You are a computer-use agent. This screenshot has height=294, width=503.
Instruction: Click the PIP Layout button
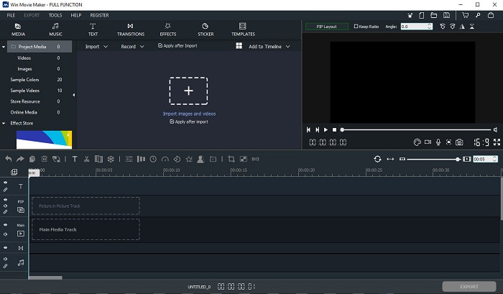coord(326,27)
